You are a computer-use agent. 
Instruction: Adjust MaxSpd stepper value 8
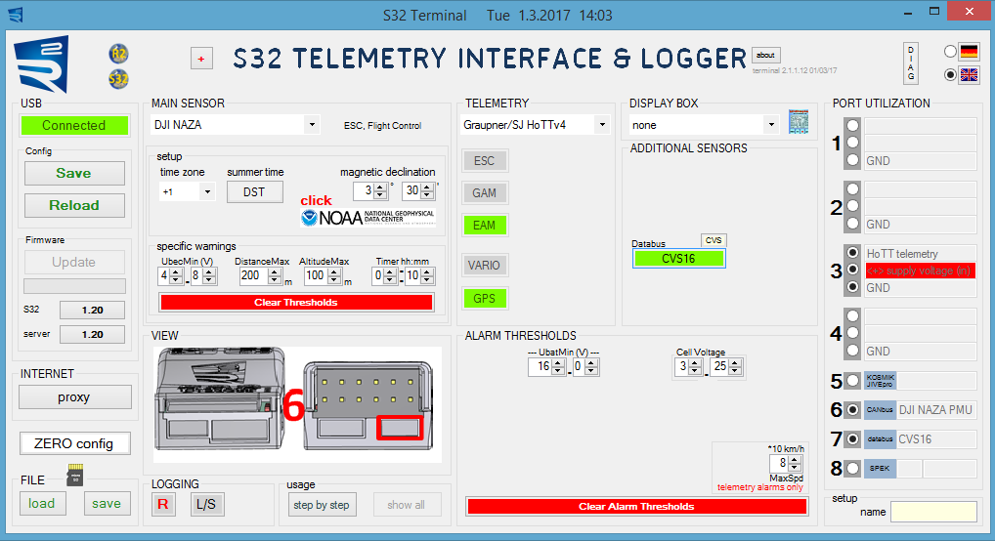point(795,463)
